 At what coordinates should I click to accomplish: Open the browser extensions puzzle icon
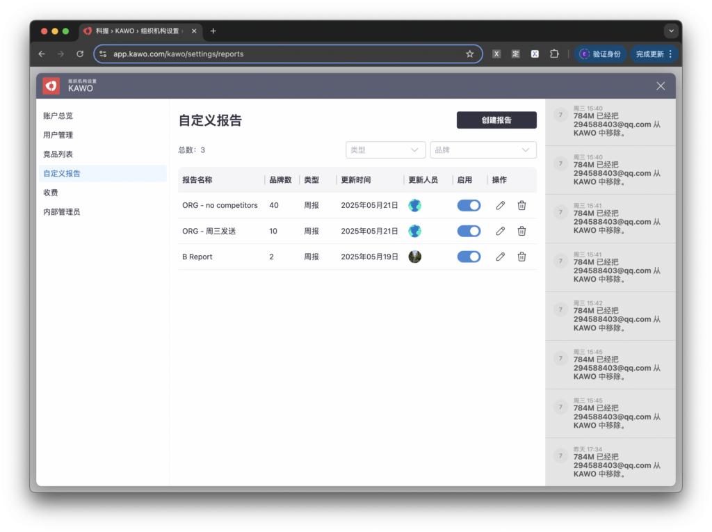(x=554, y=54)
